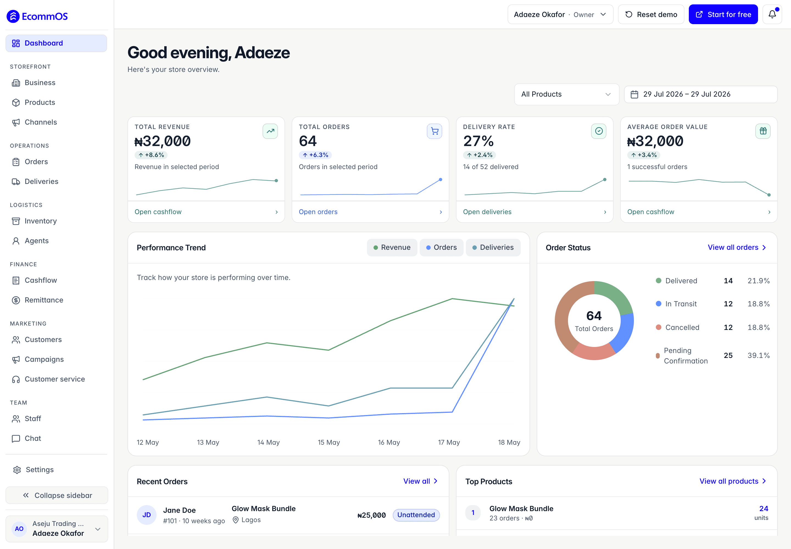Expand the Aseju Trading account switcher

[57, 529]
